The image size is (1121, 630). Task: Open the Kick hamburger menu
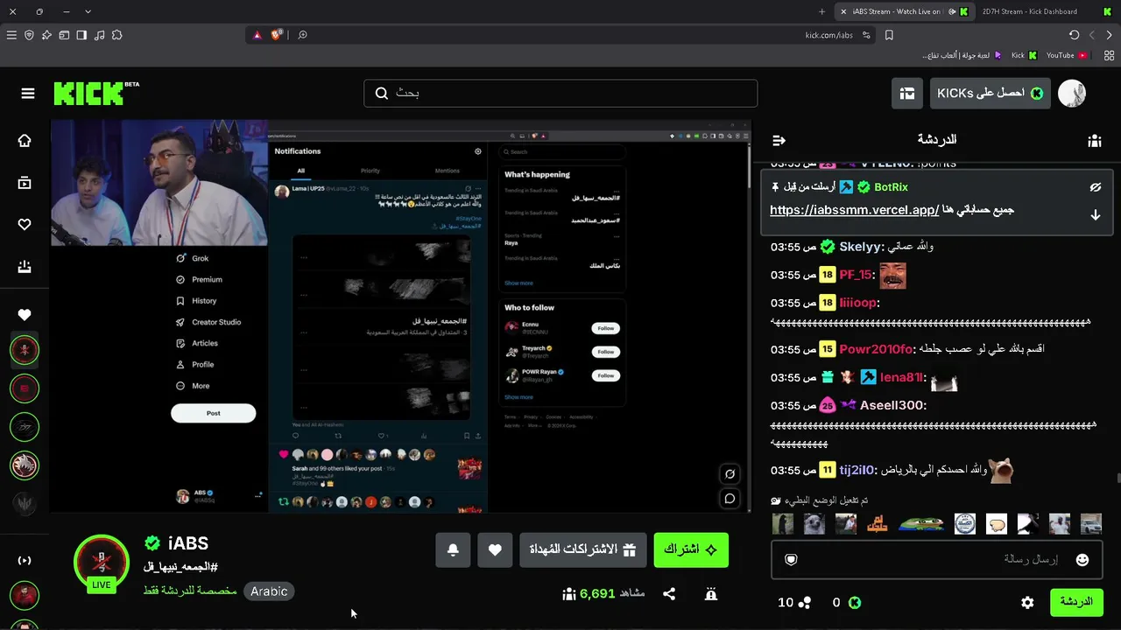point(28,94)
